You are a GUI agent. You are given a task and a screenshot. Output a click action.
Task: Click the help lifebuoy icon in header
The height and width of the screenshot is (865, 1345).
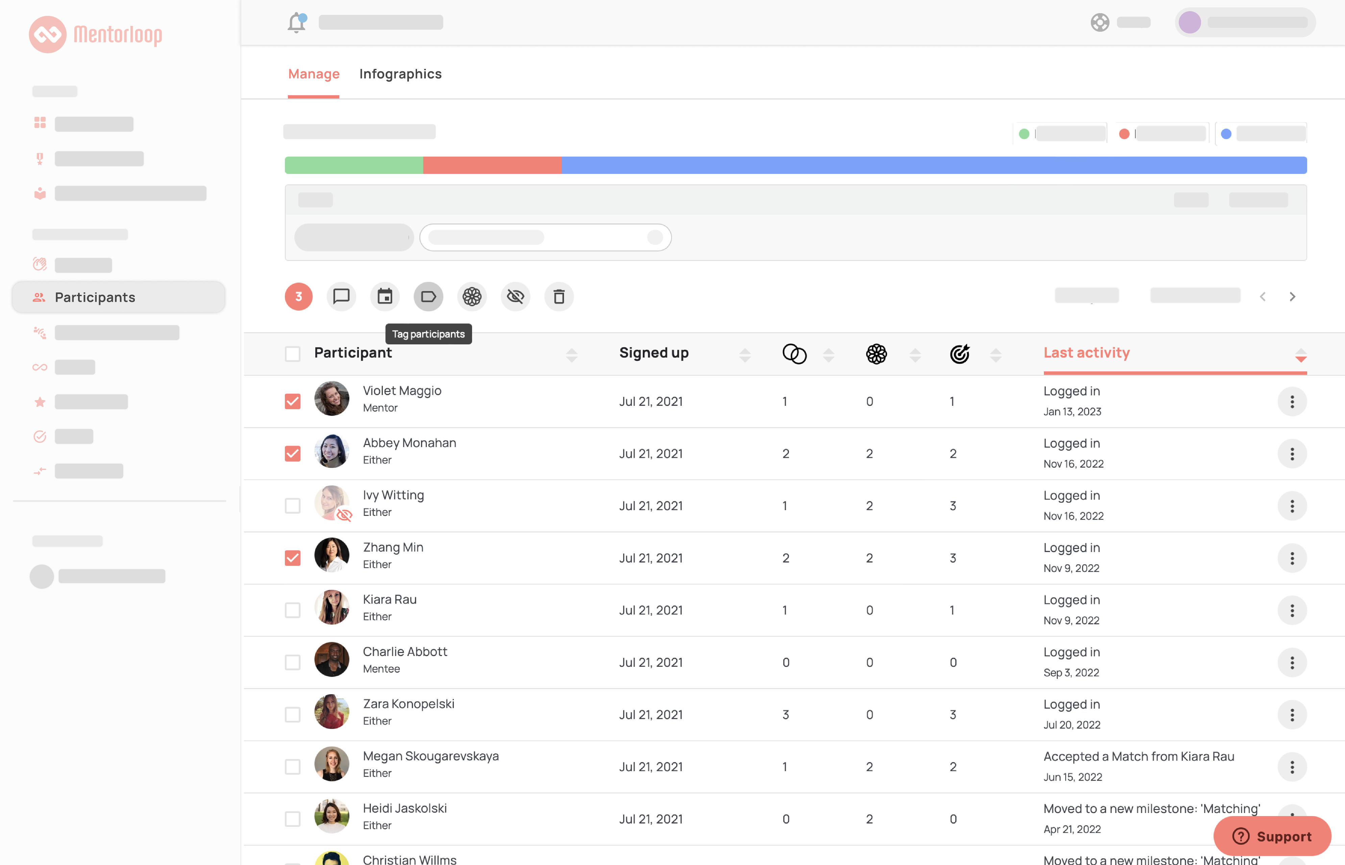click(x=1100, y=23)
